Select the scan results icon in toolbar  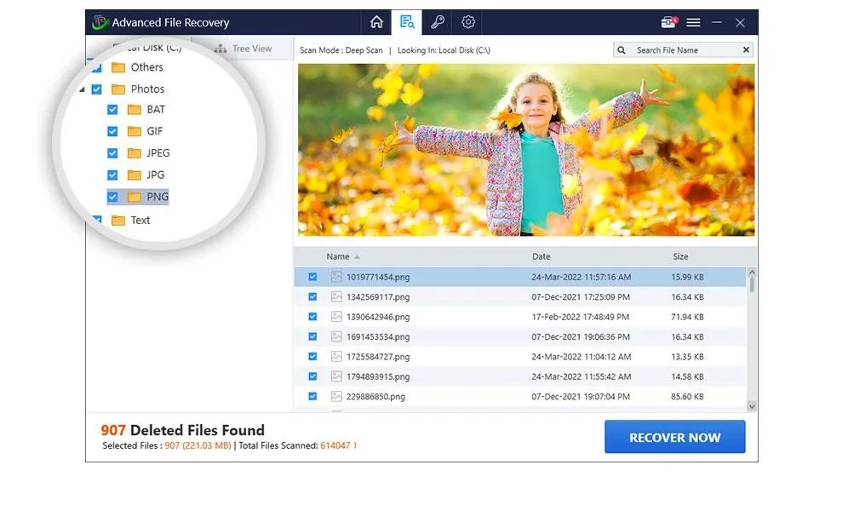pos(406,22)
